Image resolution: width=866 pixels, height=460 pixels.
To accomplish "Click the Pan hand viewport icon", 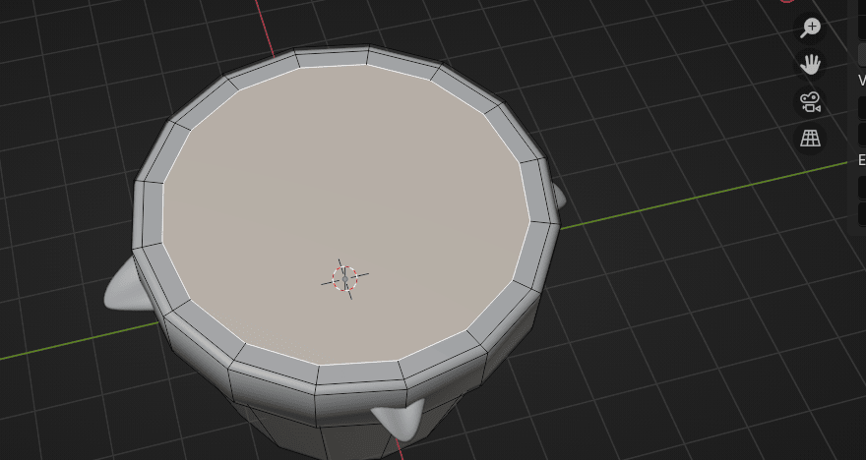I will (811, 65).
